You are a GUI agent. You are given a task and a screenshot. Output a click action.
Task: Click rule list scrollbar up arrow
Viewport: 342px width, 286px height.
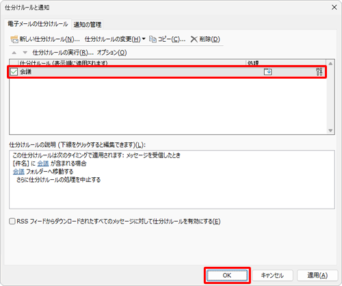click(x=330, y=64)
